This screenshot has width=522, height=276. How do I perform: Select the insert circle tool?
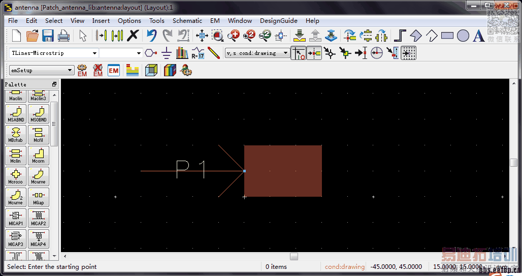pyautogui.click(x=463, y=36)
